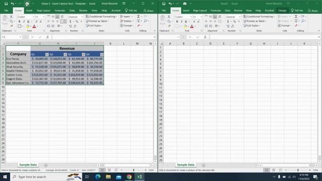
Task: Toggle Merge & Center in left window
Action: 63,21
